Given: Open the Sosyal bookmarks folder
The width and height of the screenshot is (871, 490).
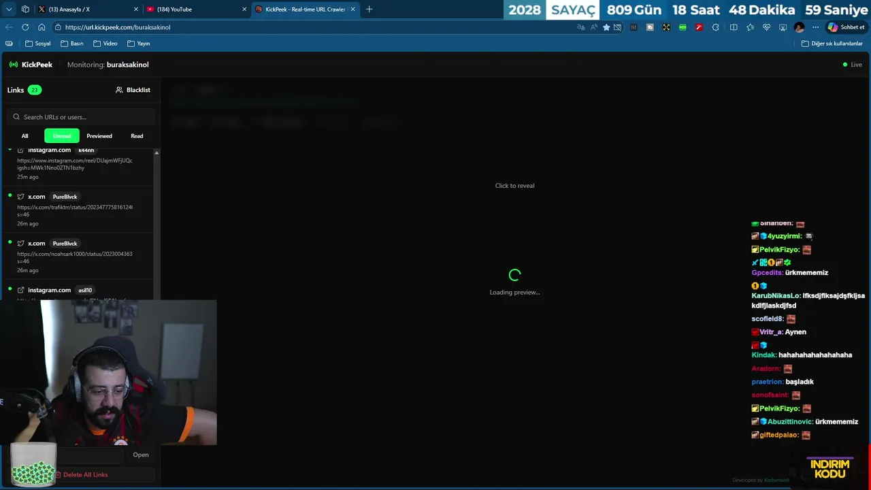Looking at the screenshot, I should [37, 44].
